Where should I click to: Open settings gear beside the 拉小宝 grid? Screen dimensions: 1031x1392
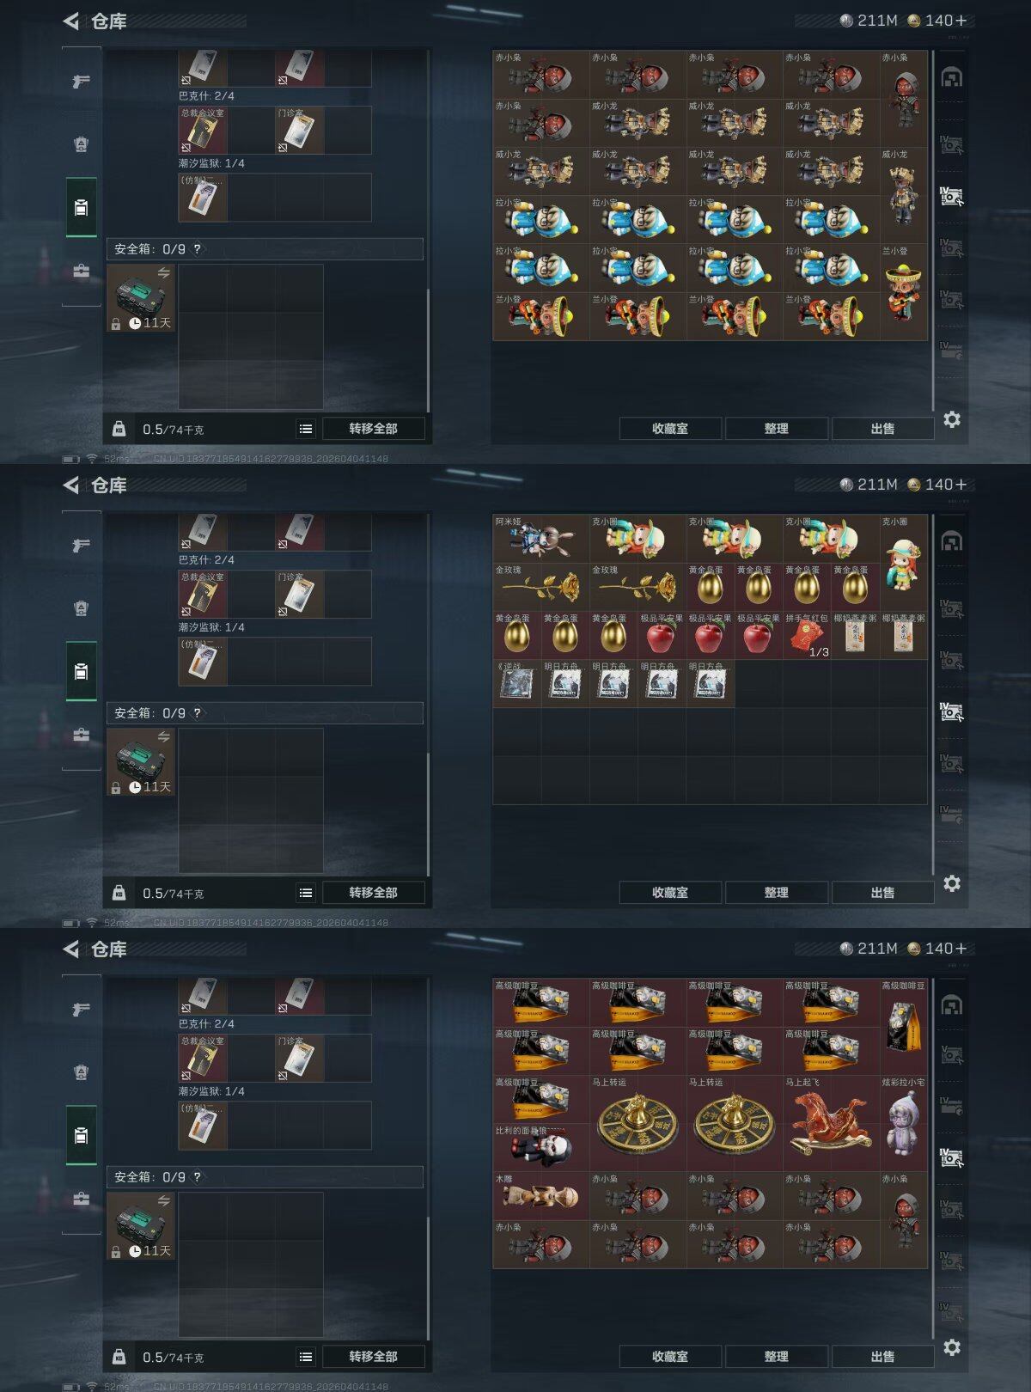tap(952, 419)
